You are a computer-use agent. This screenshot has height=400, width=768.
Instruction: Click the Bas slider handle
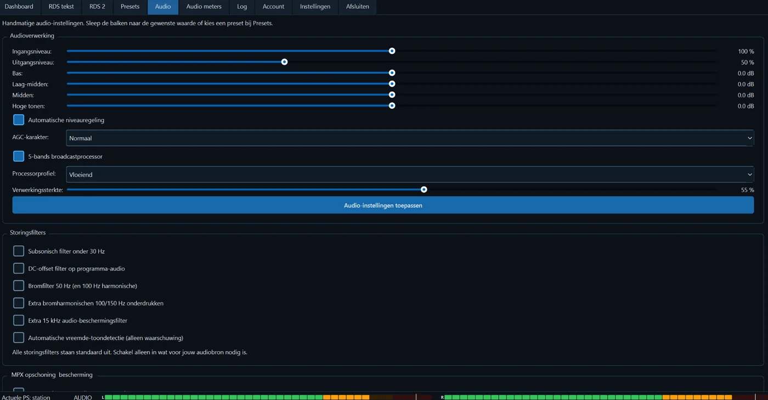392,73
